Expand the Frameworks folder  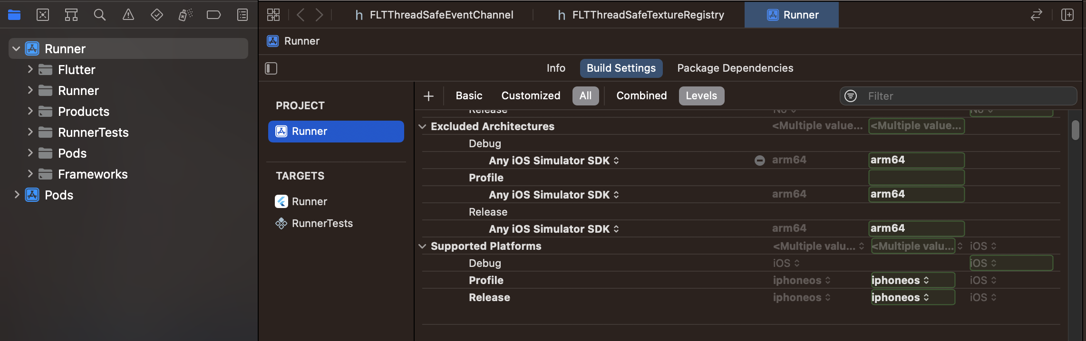(x=30, y=174)
